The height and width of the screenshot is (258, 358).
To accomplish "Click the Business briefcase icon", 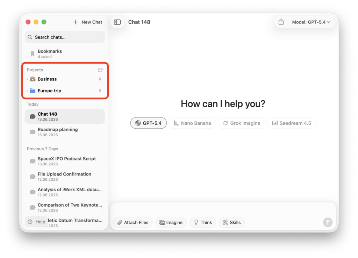I will (33, 79).
